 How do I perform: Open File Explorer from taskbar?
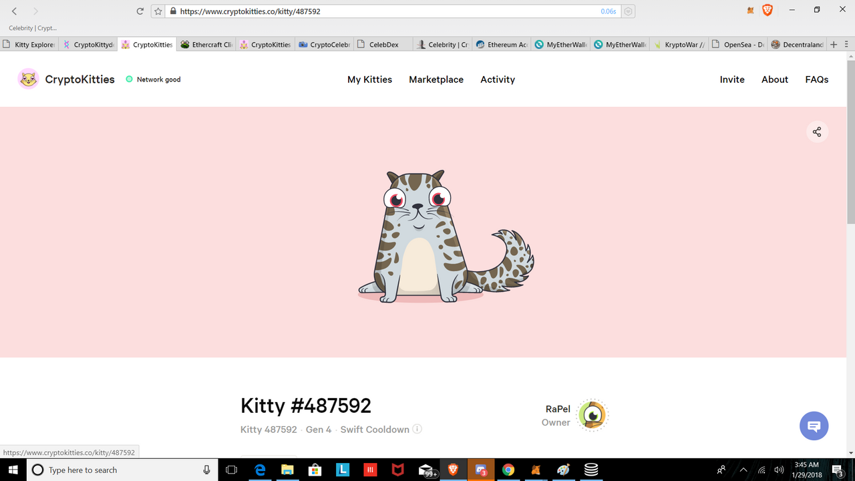click(287, 470)
